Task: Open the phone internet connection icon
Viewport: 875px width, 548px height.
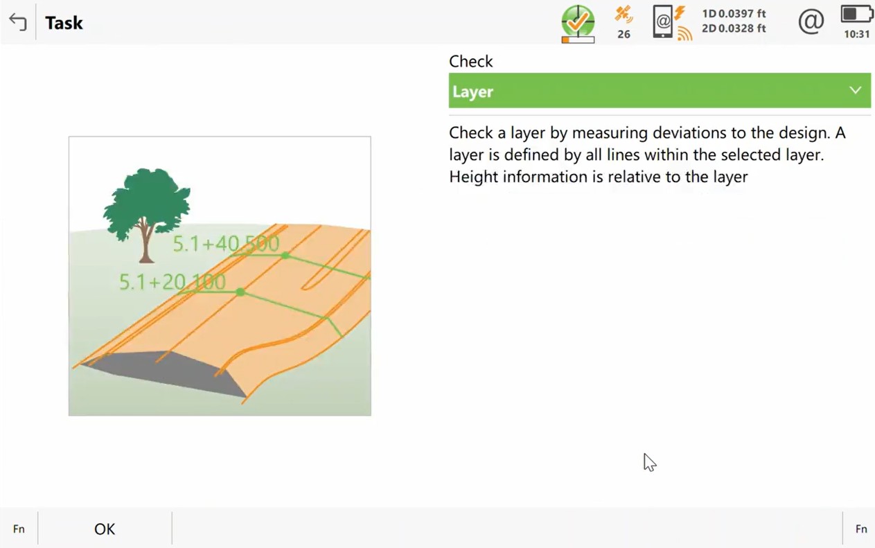Action: tap(662, 22)
